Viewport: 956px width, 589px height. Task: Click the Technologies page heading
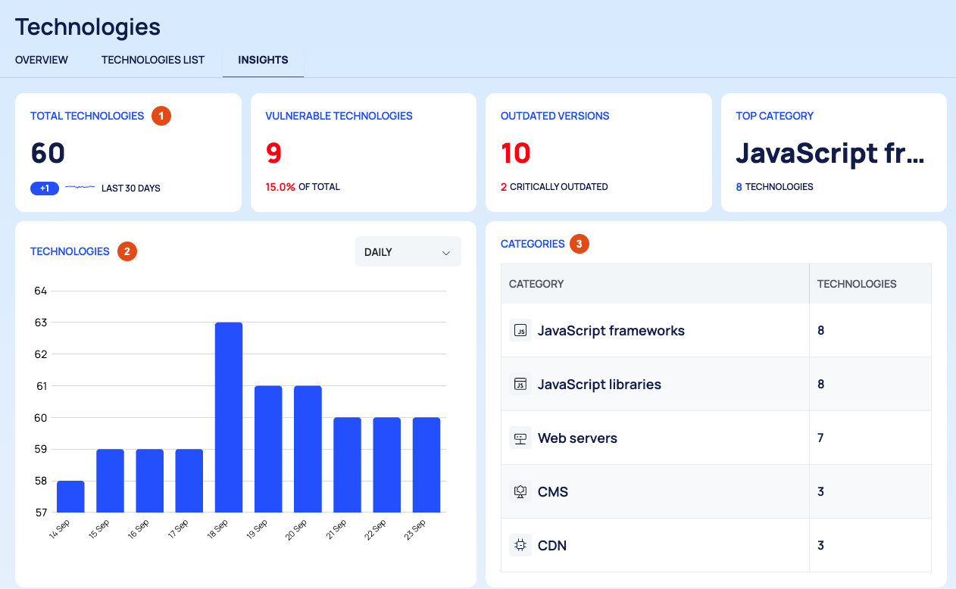coord(88,27)
